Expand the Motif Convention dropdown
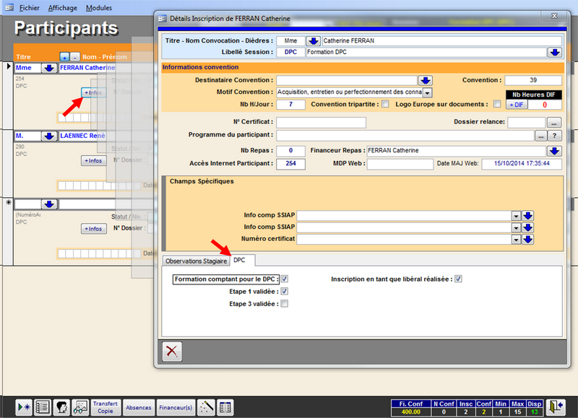The width and height of the screenshot is (578, 418). pyautogui.click(x=427, y=92)
